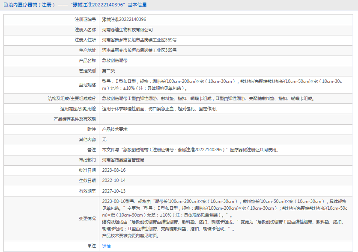This screenshot has height=252, width=358.
Task: Click the document icon beside the page title
Action: (6, 5)
